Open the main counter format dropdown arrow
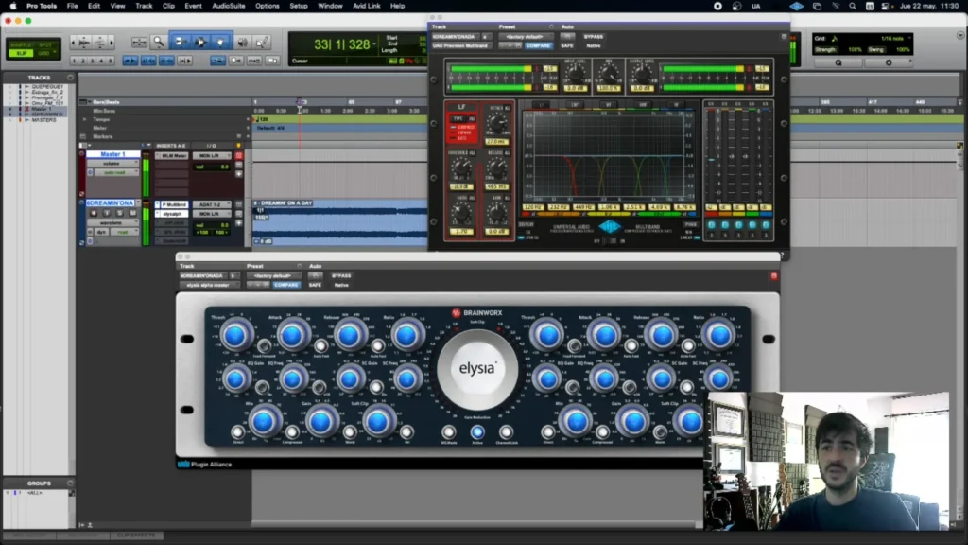 pyautogui.click(x=374, y=44)
